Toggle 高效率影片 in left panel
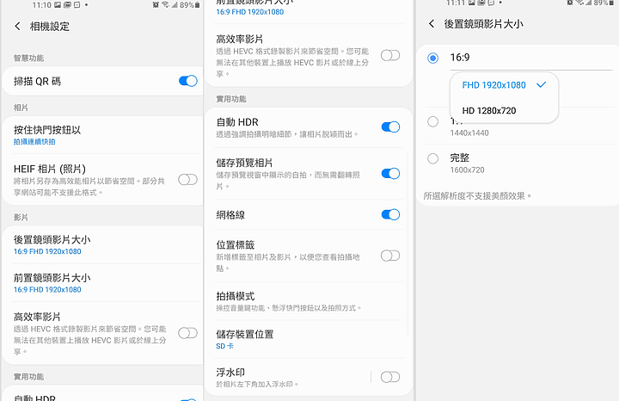The image size is (619, 401). click(x=188, y=333)
